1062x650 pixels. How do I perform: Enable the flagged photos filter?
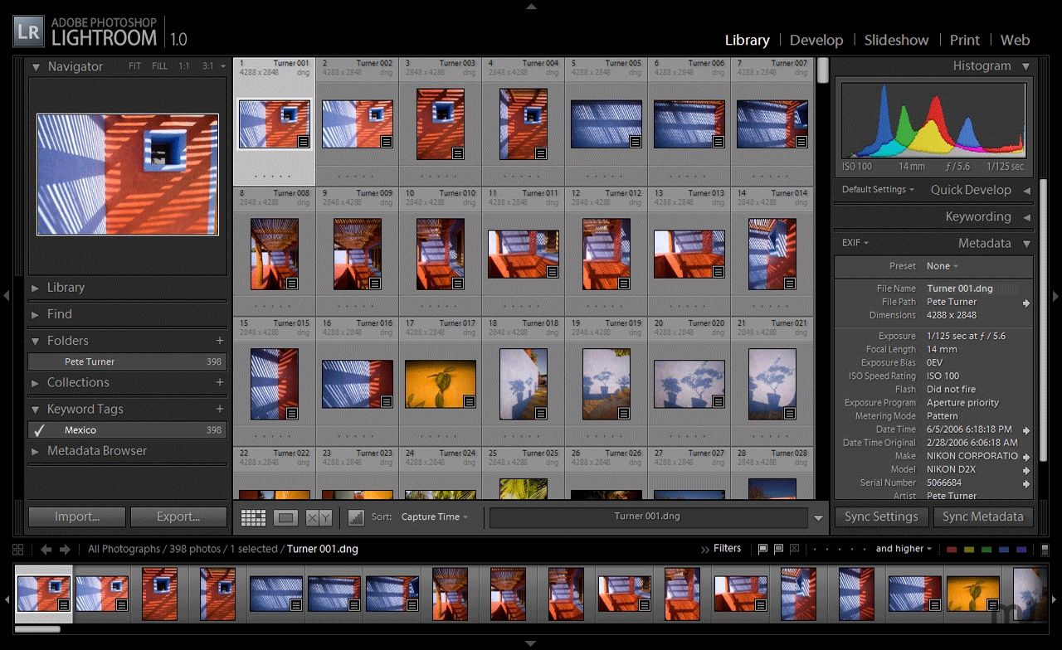coord(762,548)
